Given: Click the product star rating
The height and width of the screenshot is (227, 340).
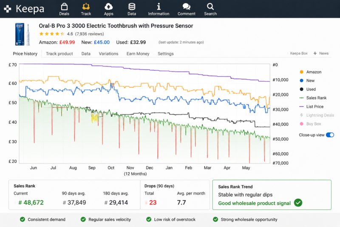Looking at the screenshot, I should [x=52, y=34].
